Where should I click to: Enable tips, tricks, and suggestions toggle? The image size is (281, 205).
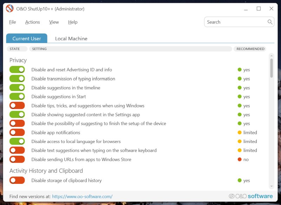click(17, 105)
